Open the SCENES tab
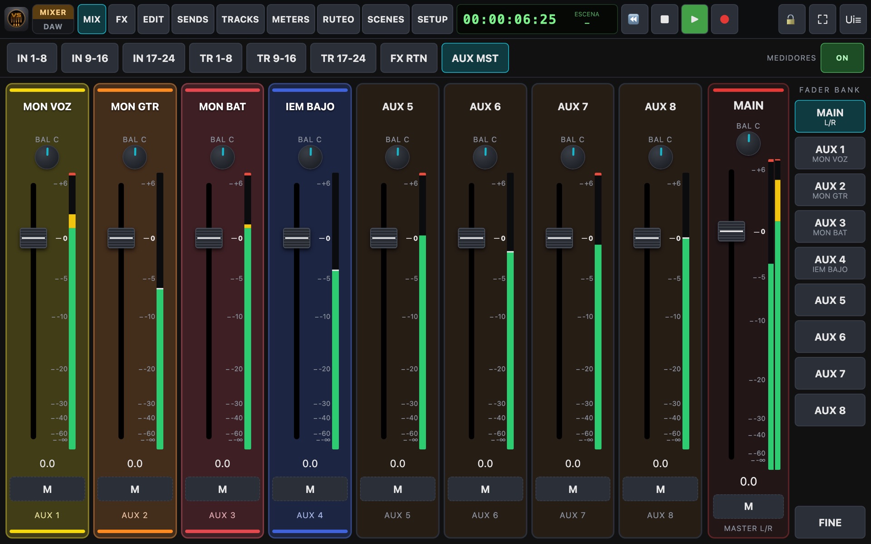 386,19
